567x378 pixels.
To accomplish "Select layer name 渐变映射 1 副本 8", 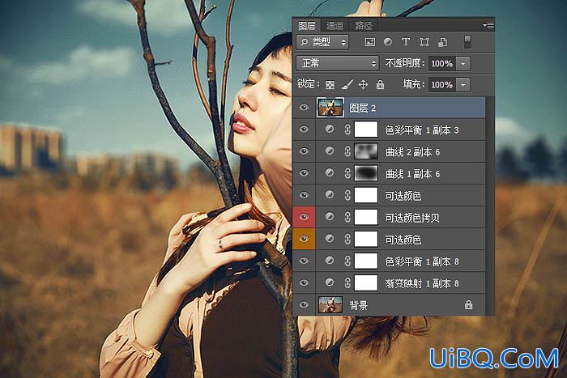I will pyautogui.click(x=422, y=283).
